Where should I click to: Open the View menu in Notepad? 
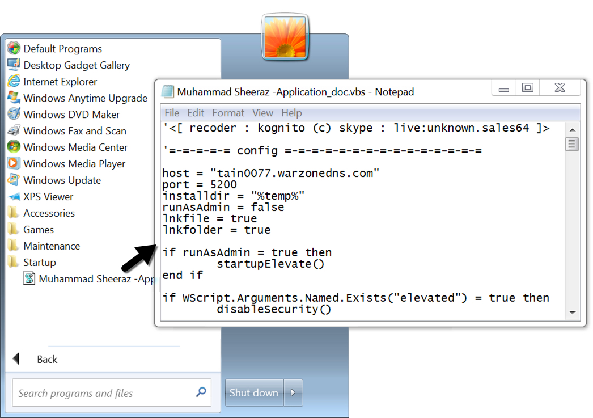tap(262, 113)
